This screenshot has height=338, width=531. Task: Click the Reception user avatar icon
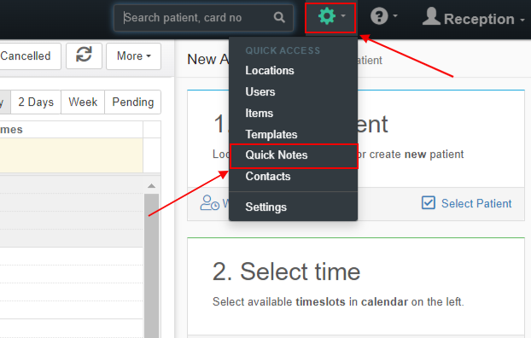pos(431,16)
